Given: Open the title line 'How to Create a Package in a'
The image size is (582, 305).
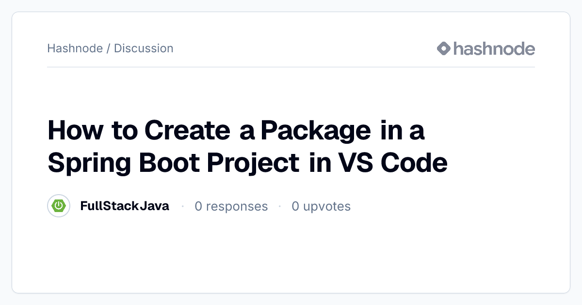Looking at the screenshot, I should (x=236, y=132).
